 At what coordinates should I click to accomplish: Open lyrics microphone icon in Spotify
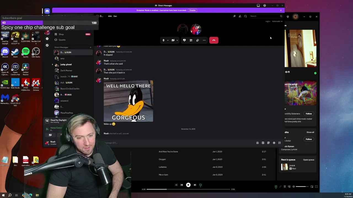pyautogui.click(x=280, y=187)
